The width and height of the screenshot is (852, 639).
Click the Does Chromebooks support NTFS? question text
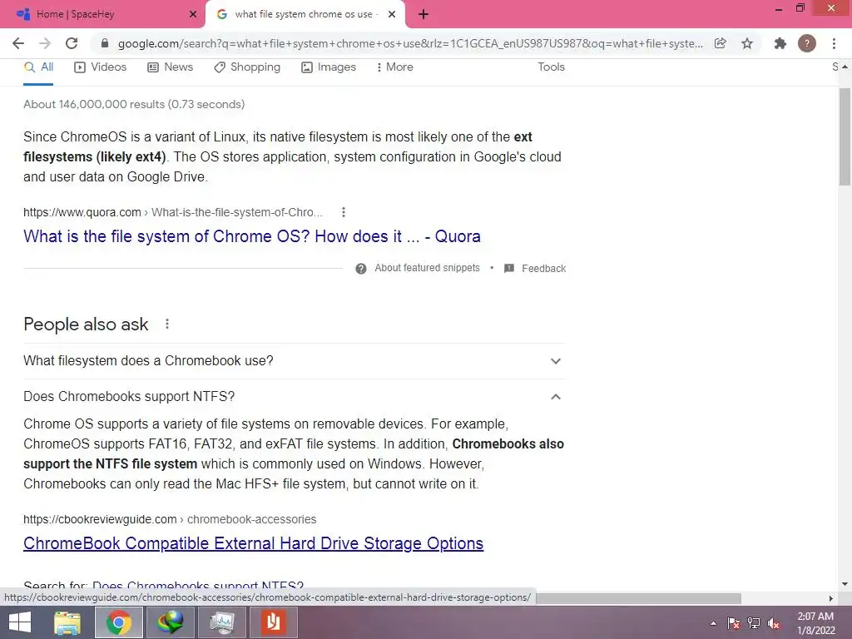129,397
